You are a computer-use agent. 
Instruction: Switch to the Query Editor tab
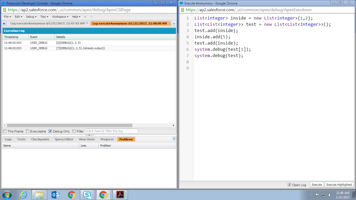tap(64, 139)
